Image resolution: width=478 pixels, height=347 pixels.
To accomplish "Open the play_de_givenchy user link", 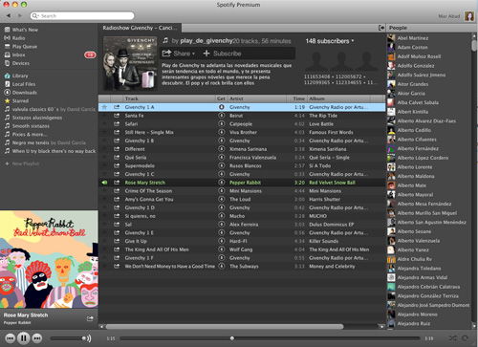I will pyautogui.click(x=206, y=41).
